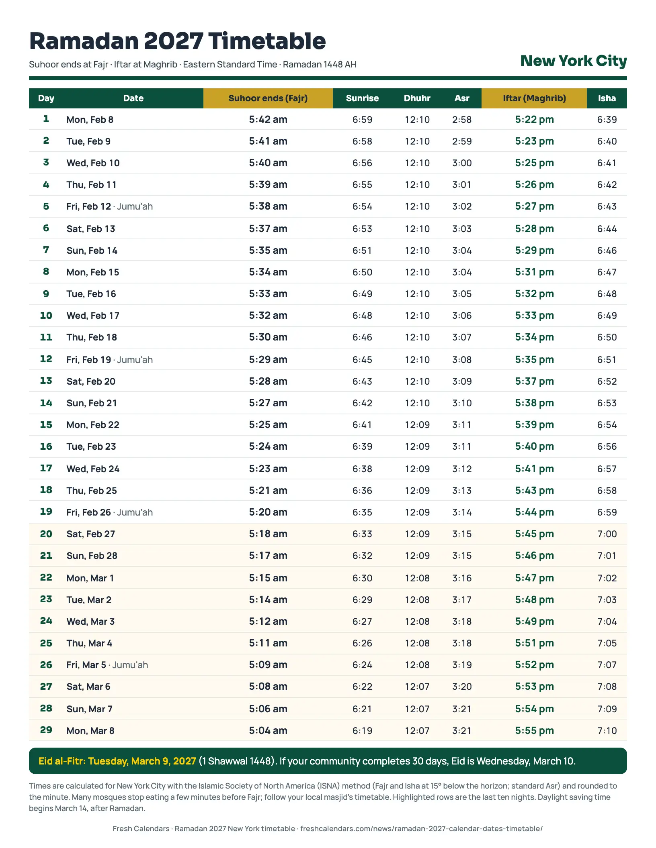
Task: Click the 'Date' column header
Action: pos(133,98)
